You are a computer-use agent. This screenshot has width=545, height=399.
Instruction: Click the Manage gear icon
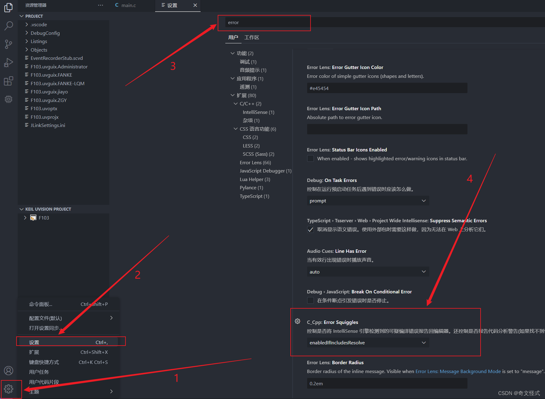(9, 389)
